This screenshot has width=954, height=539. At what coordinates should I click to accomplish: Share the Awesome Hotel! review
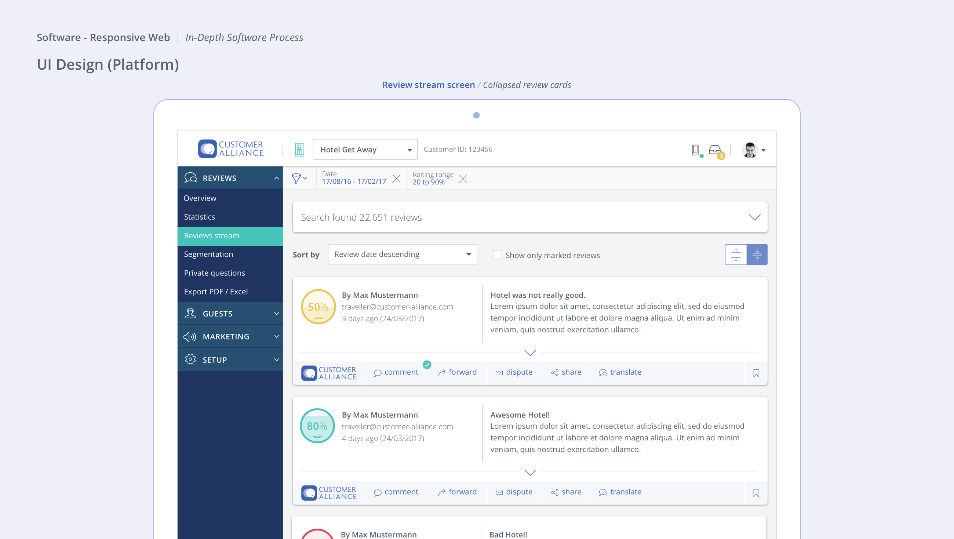point(566,492)
